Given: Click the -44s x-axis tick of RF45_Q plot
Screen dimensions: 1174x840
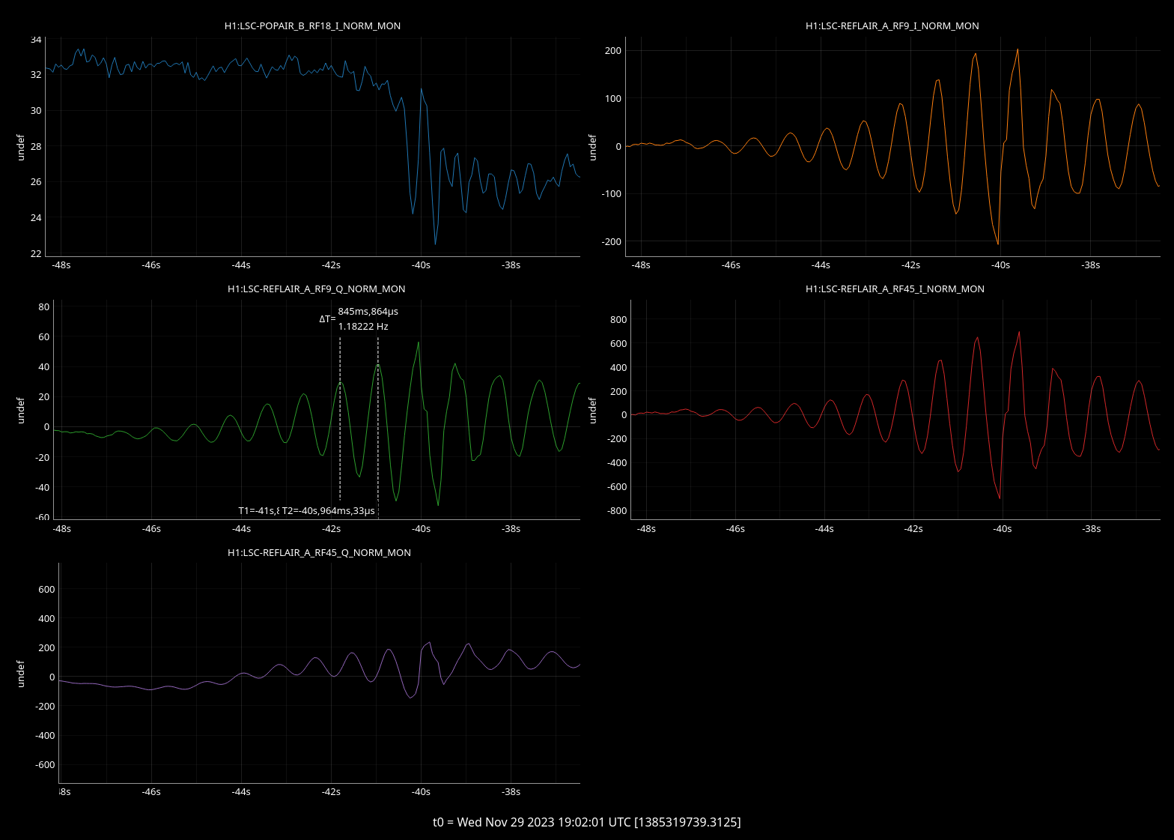Looking at the screenshot, I should coord(241,792).
